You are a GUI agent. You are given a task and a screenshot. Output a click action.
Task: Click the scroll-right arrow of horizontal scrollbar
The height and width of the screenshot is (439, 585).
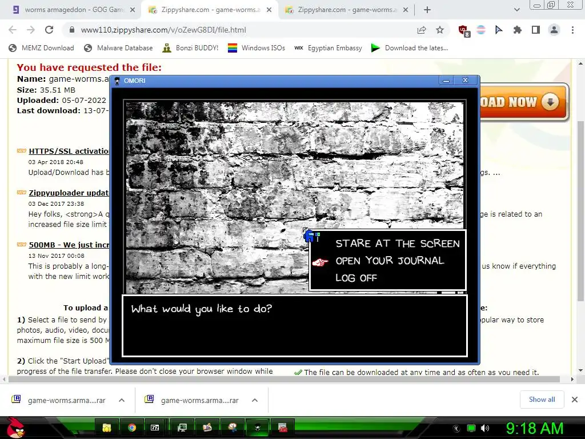point(572,380)
